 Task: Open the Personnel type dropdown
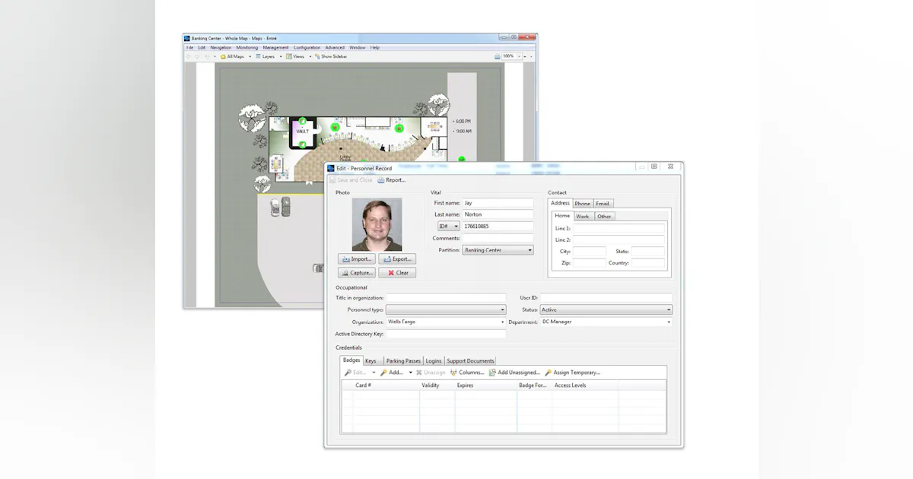click(446, 310)
